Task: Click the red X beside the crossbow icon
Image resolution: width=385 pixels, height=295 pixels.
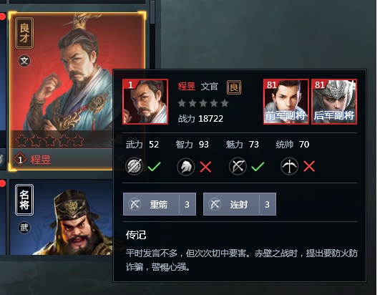Action: (x=309, y=167)
